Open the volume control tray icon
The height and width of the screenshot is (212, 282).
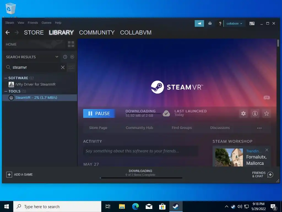pos(240,206)
